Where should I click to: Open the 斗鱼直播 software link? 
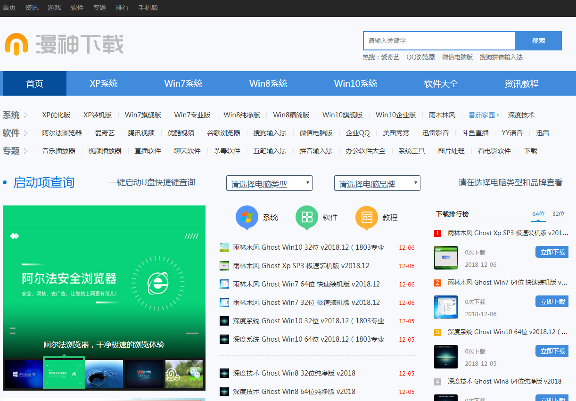[x=475, y=133]
